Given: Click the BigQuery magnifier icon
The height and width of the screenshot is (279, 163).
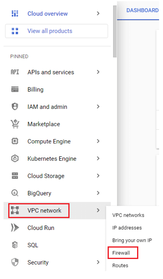Looking at the screenshot, I should point(15,193).
